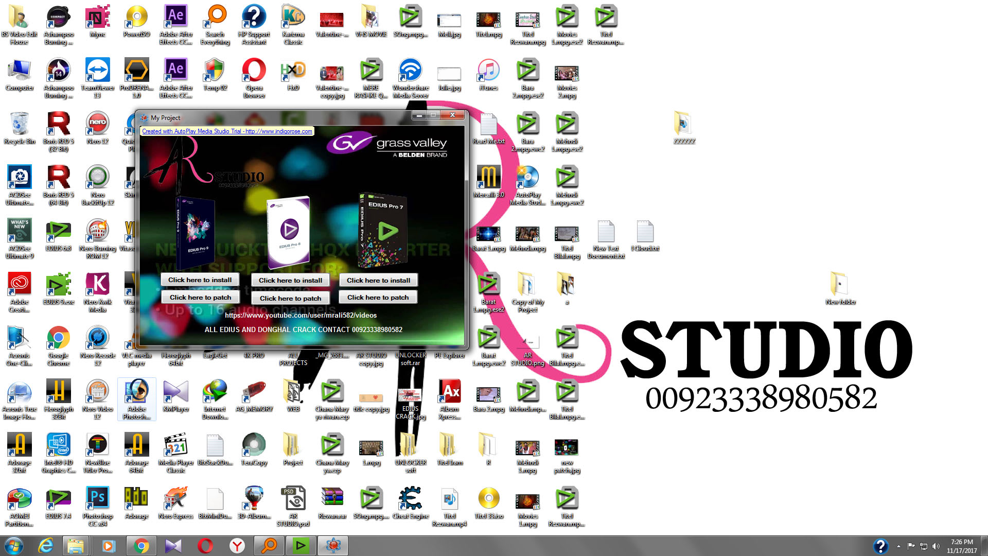Select the Nero Express shortcut
The width and height of the screenshot is (988, 556).
175,503
